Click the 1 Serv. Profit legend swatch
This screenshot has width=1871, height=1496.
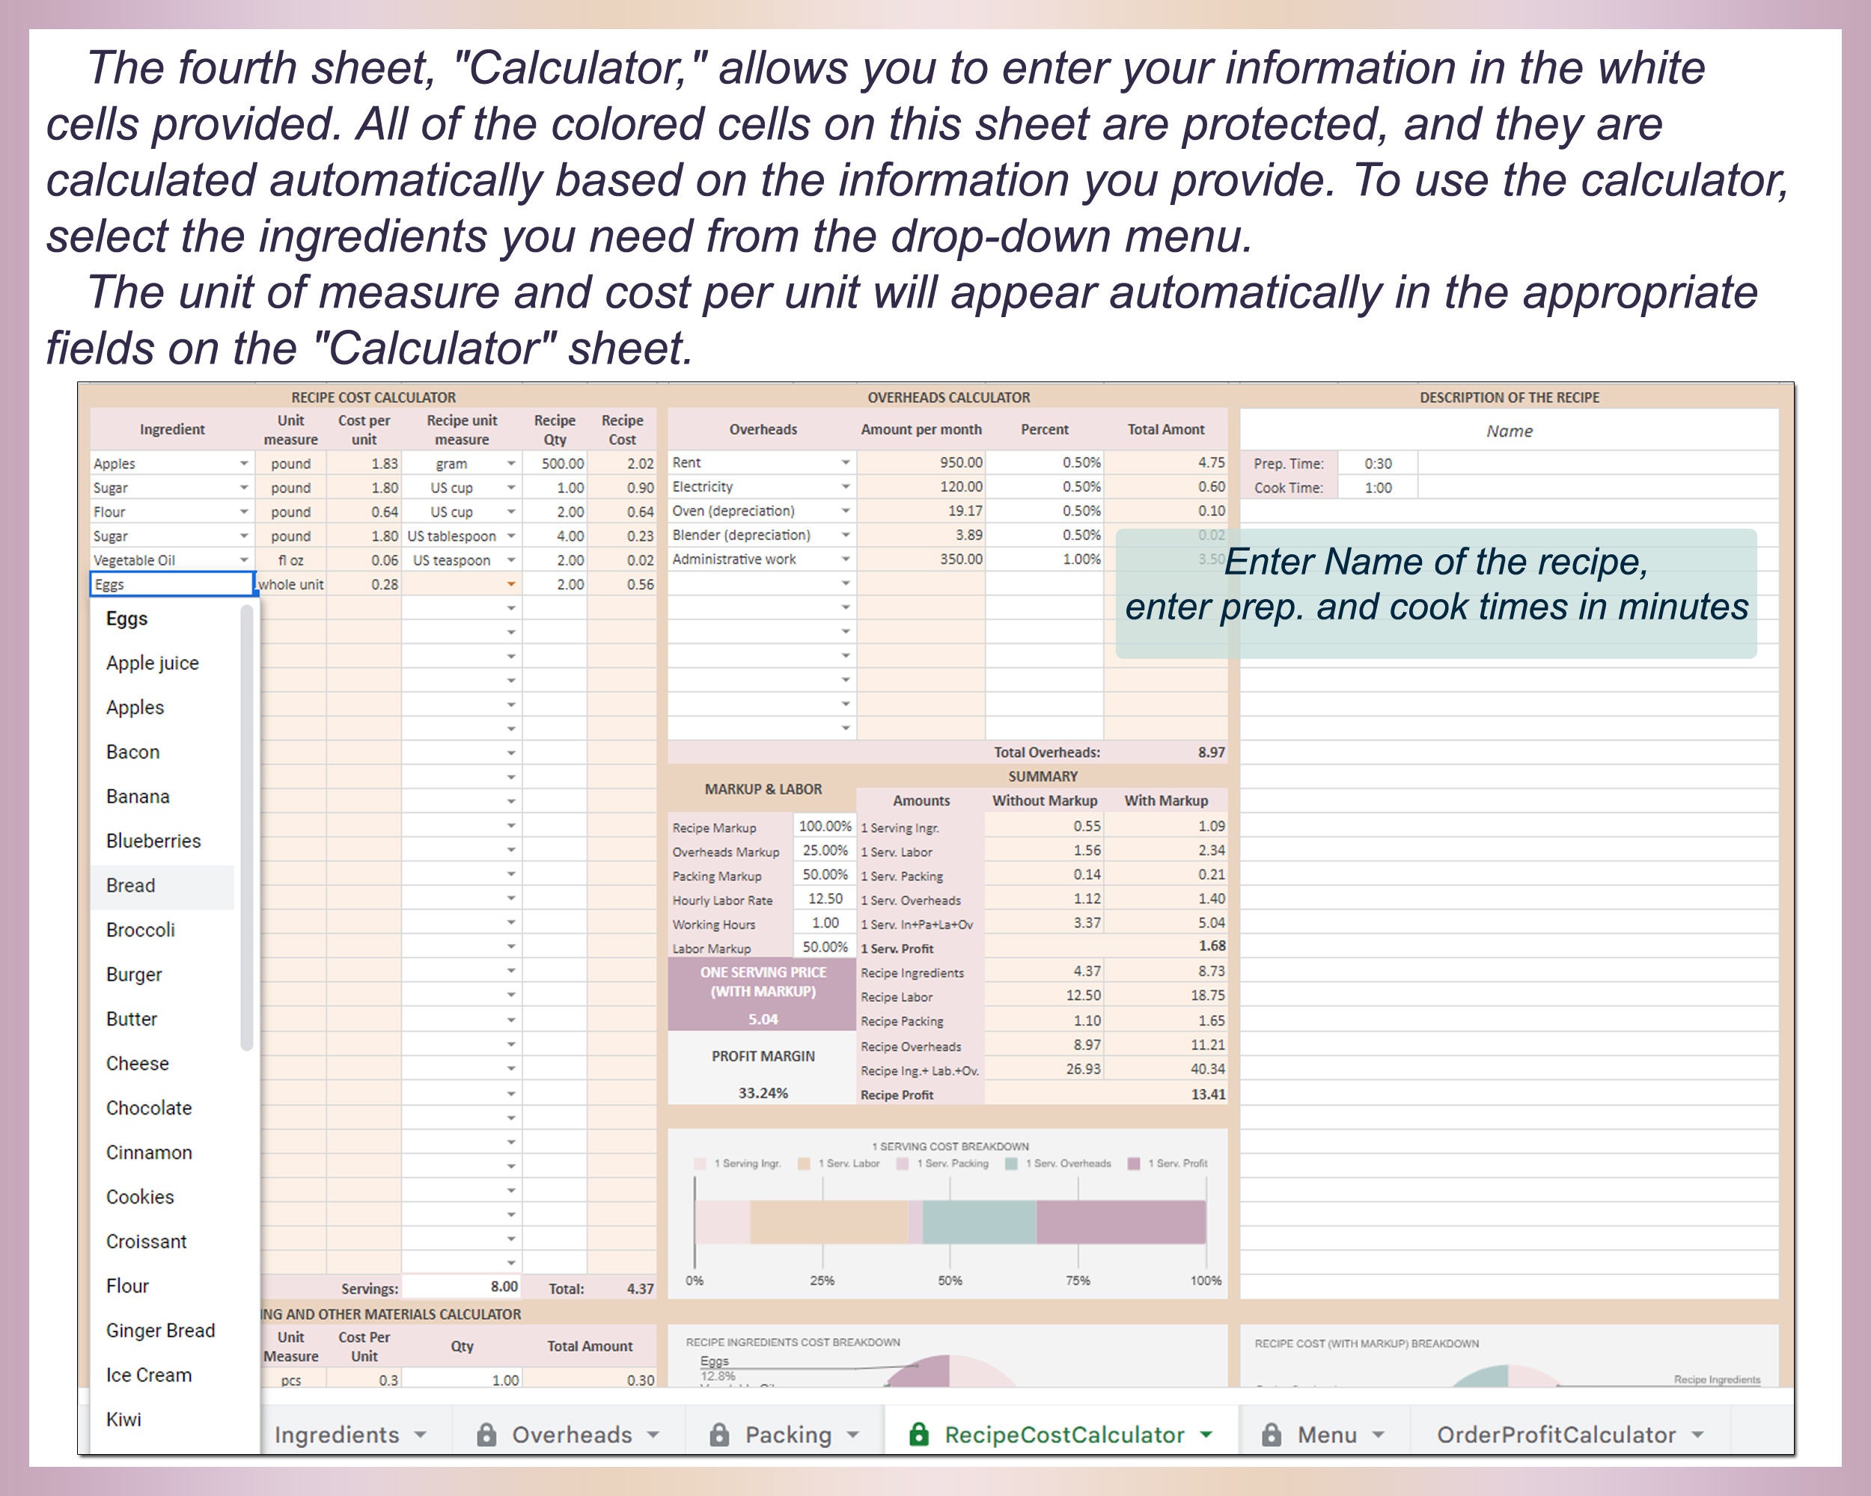(1133, 1164)
